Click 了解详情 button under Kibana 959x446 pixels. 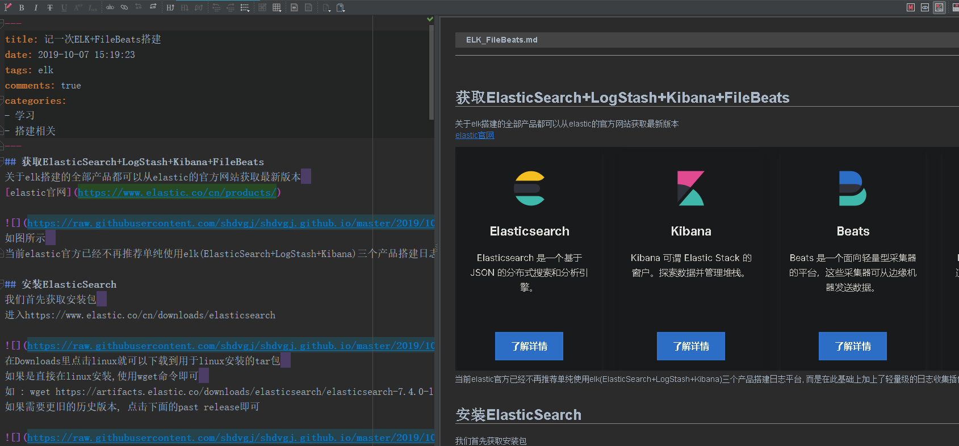(x=690, y=346)
